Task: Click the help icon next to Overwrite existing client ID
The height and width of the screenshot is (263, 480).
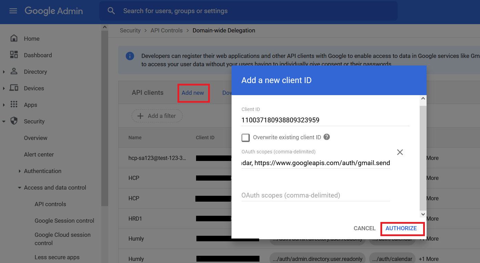Action: (326, 138)
